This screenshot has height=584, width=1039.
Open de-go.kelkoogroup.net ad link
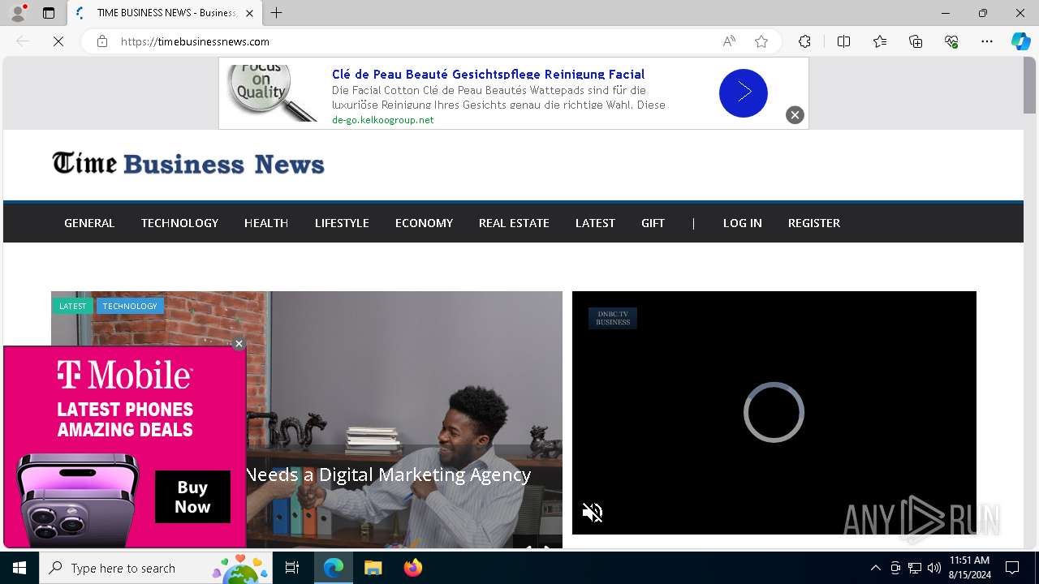point(382,120)
